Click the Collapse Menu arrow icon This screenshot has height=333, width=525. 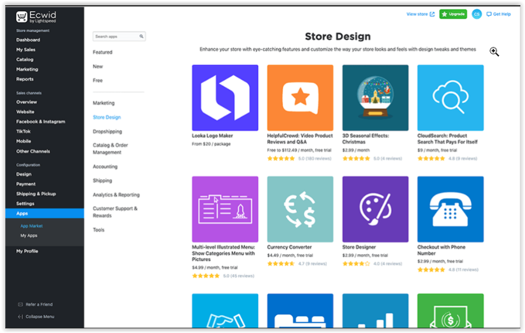click(x=20, y=317)
